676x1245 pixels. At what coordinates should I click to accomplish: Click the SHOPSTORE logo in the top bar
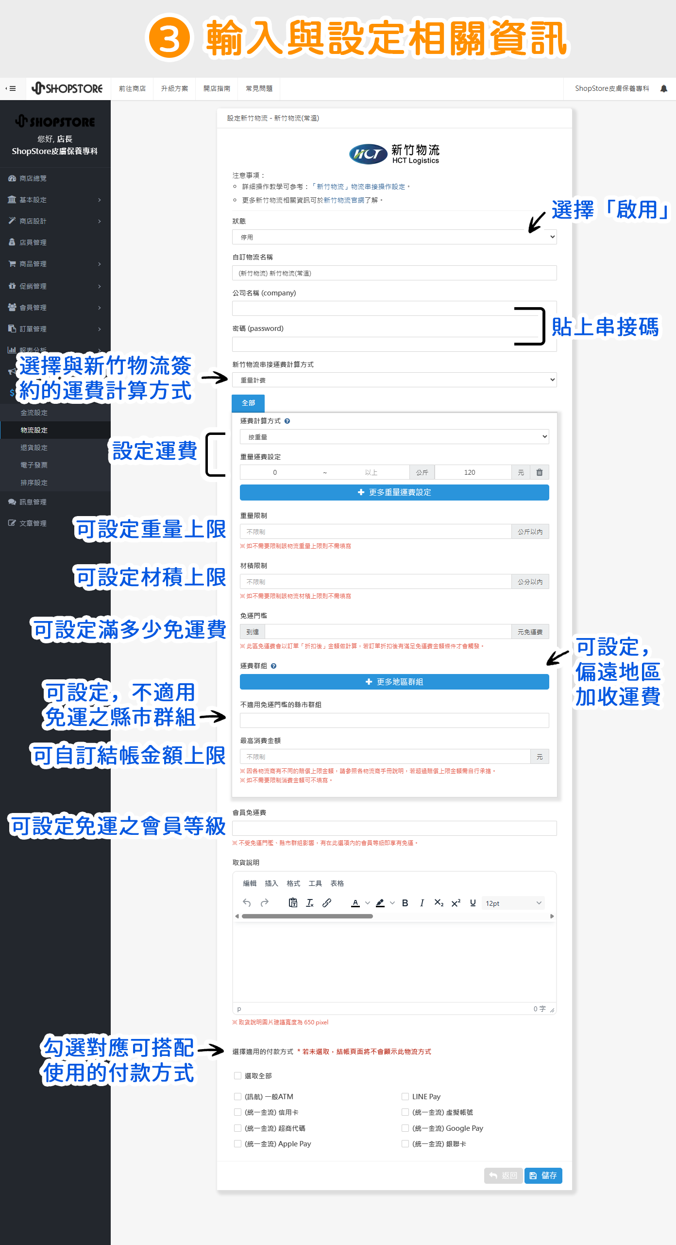[x=68, y=88]
